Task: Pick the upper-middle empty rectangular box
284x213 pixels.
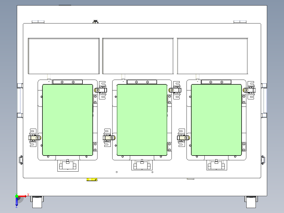Action: pos(138,56)
